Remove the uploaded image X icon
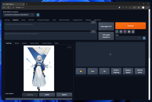 pos(71,47)
